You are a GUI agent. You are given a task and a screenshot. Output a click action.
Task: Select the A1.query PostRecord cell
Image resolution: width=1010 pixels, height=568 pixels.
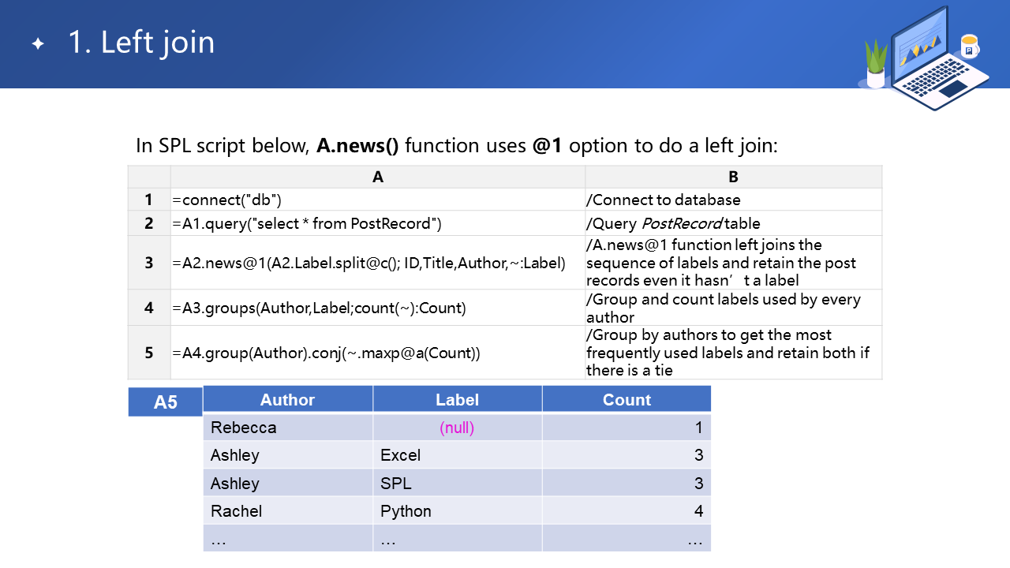(x=377, y=223)
